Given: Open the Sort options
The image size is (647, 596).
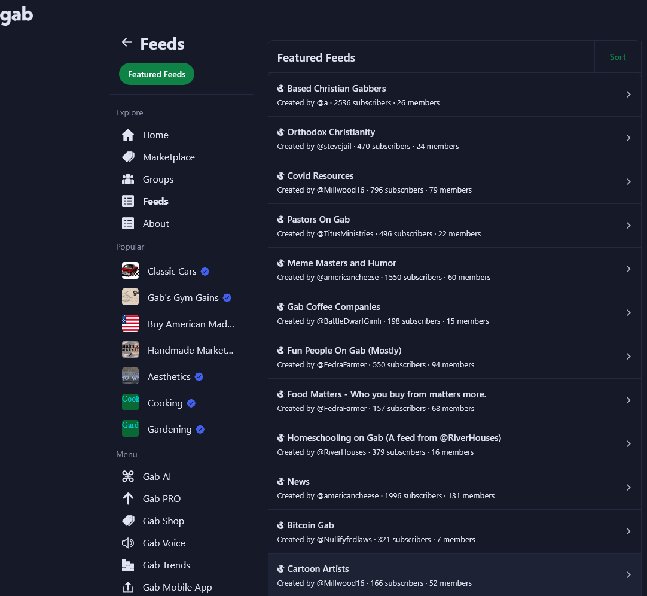Looking at the screenshot, I should click(617, 57).
